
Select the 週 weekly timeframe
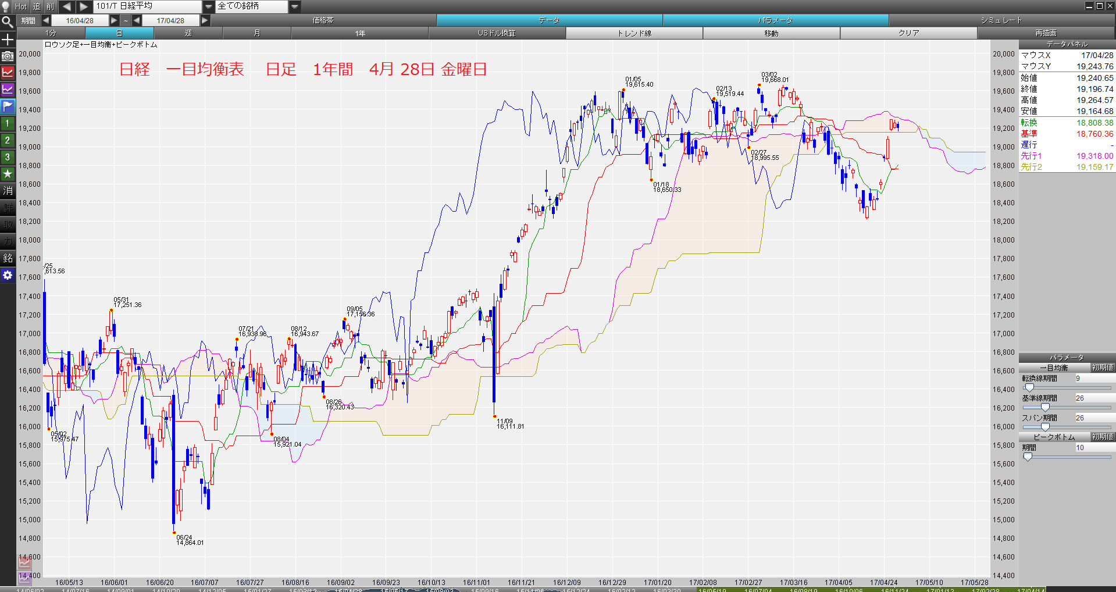pos(188,33)
